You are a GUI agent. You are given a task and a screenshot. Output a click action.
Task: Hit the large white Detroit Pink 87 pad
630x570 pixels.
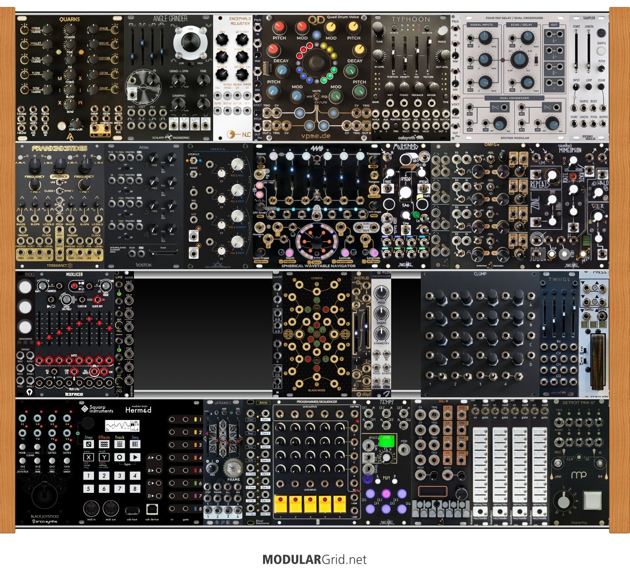click(x=592, y=501)
